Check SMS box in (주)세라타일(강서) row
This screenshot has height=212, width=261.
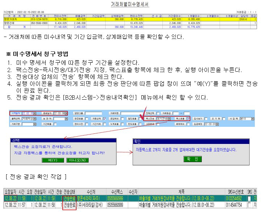[249, 205]
